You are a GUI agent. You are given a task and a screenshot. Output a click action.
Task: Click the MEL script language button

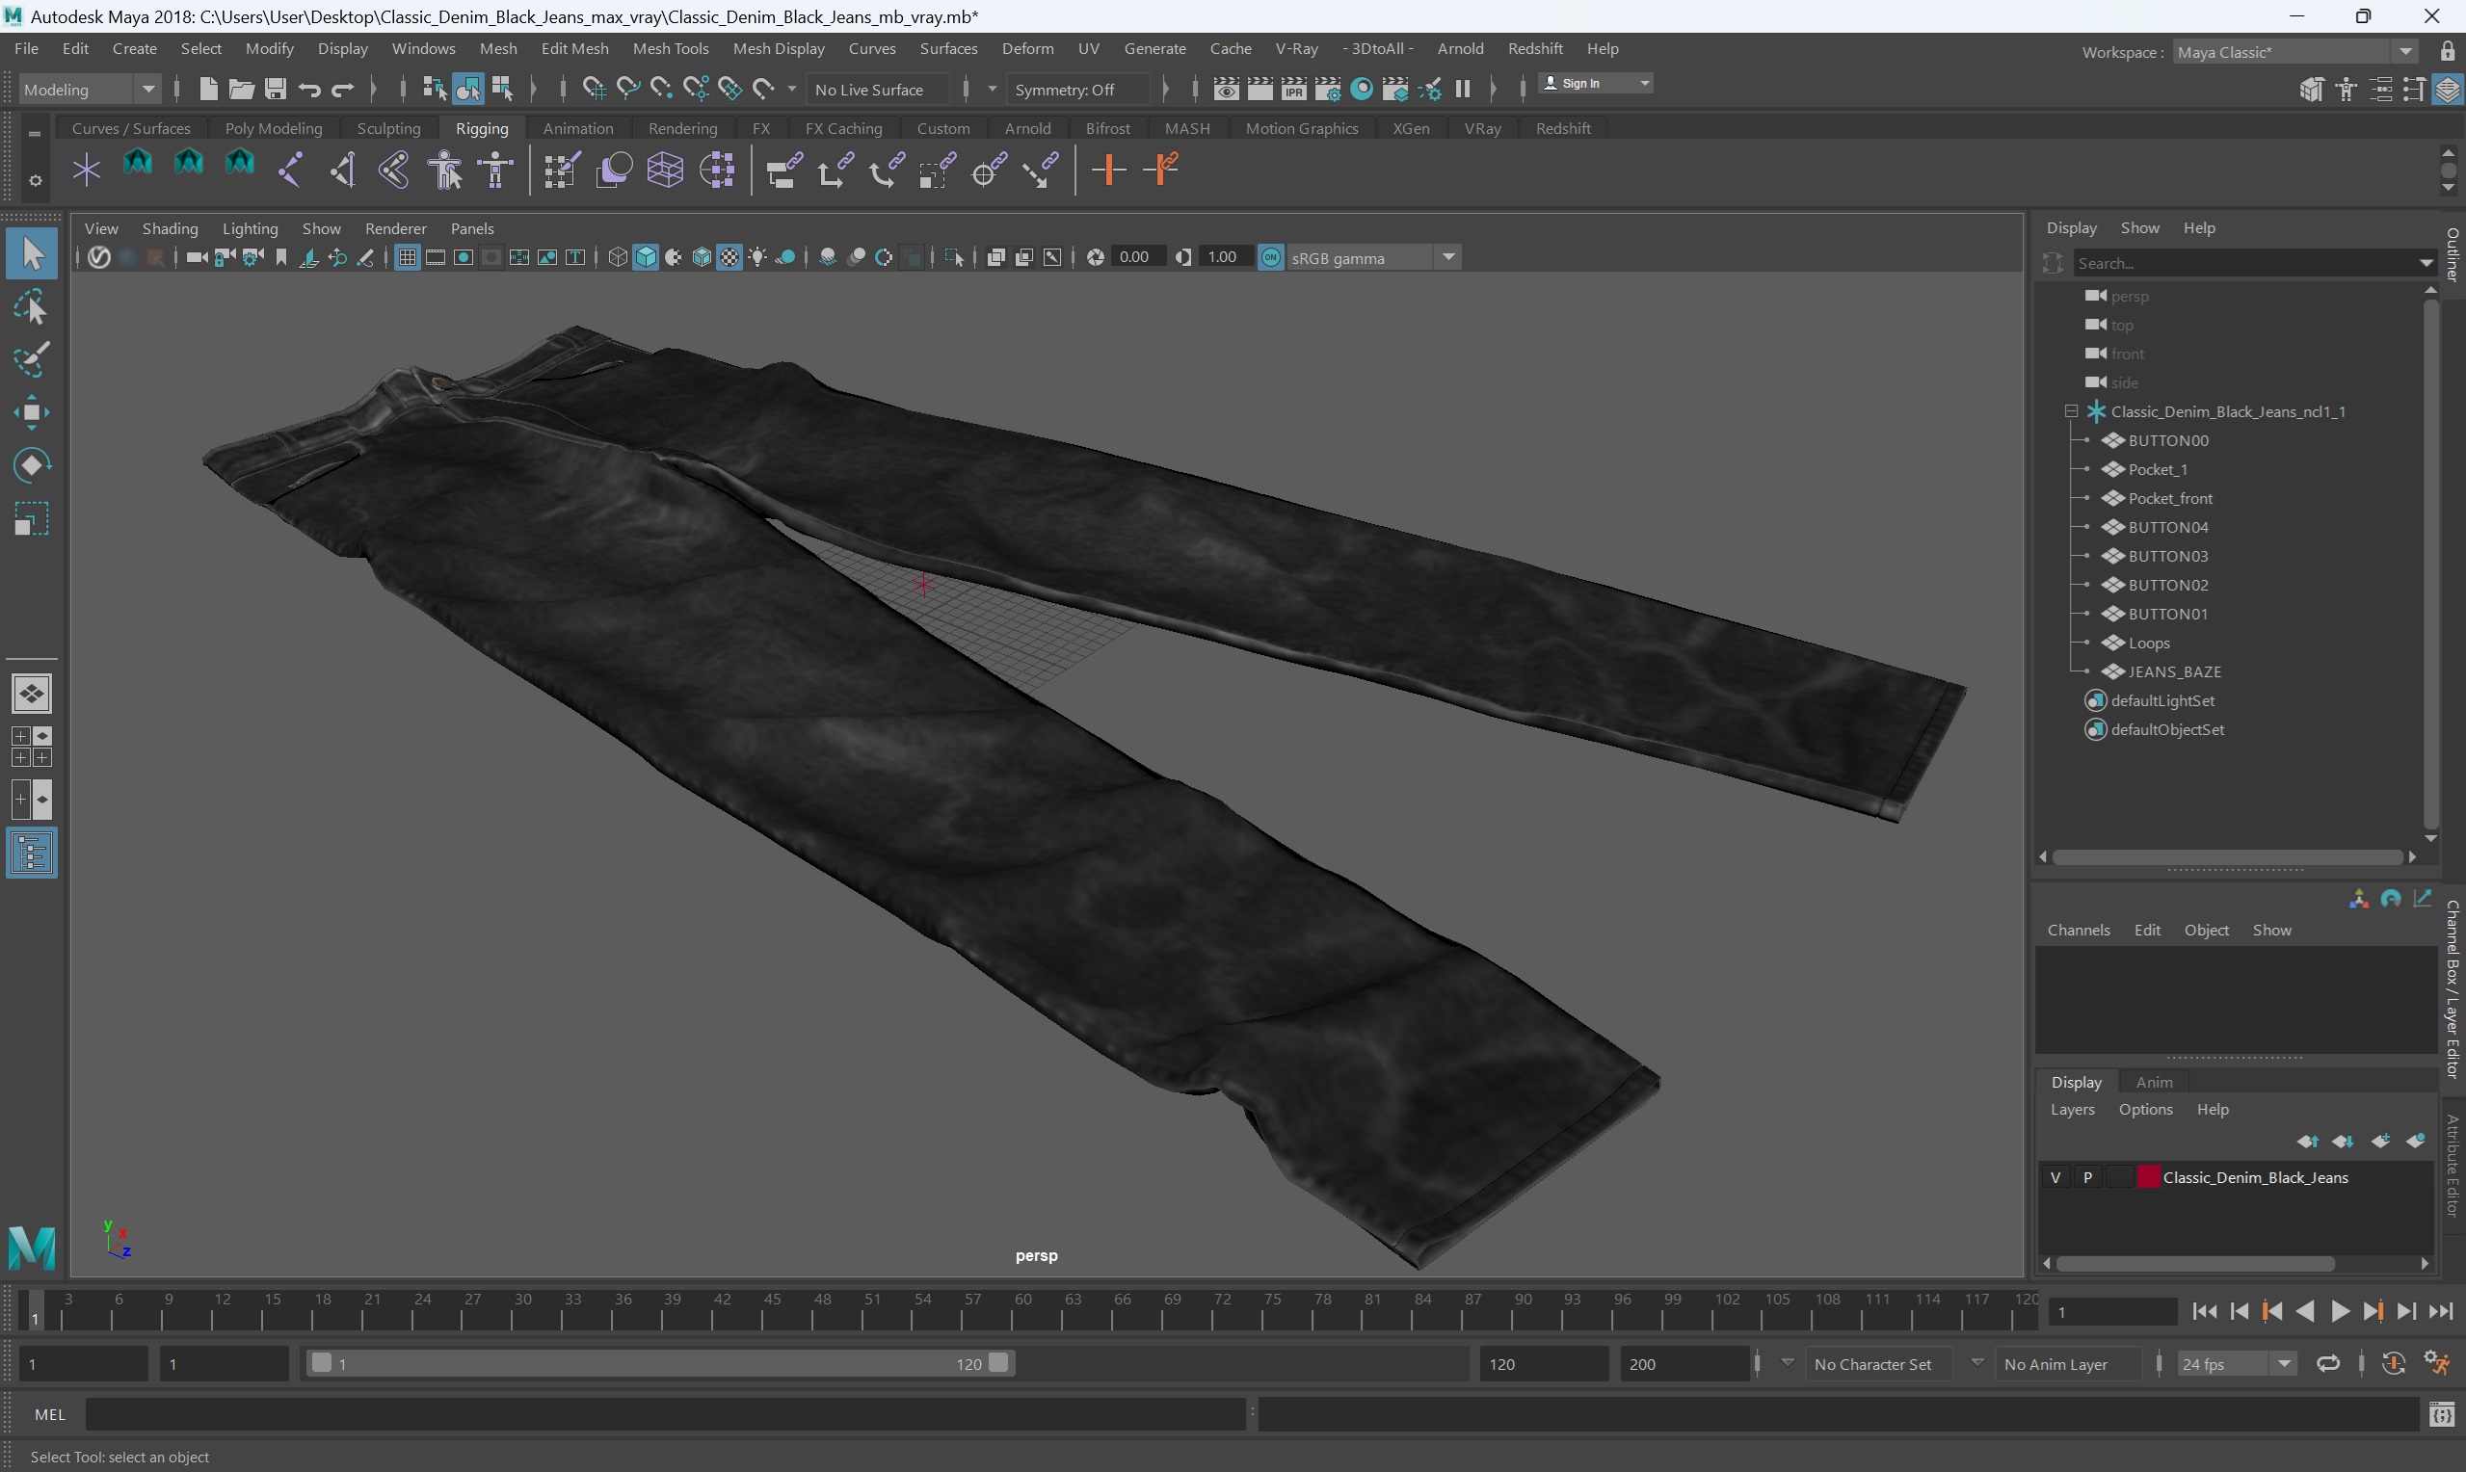tap(49, 1415)
